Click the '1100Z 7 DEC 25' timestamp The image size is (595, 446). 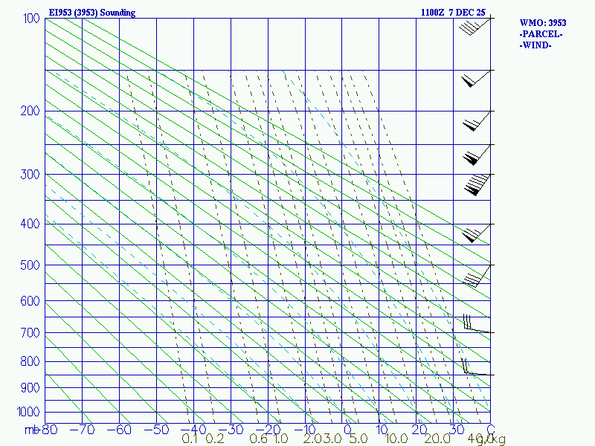[x=453, y=13]
